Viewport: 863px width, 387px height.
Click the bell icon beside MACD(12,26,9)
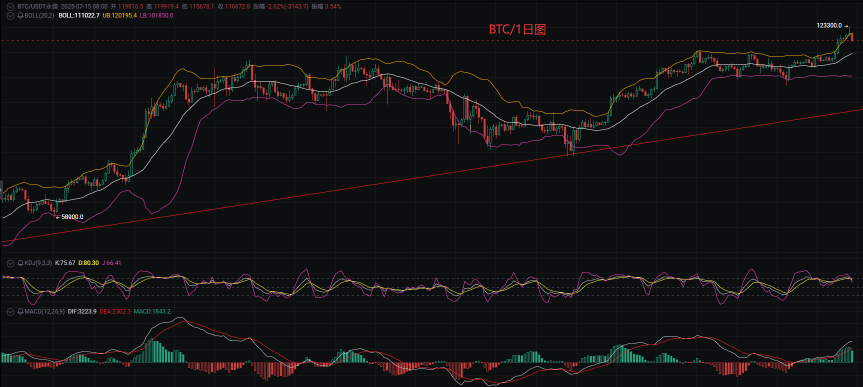click(20, 311)
